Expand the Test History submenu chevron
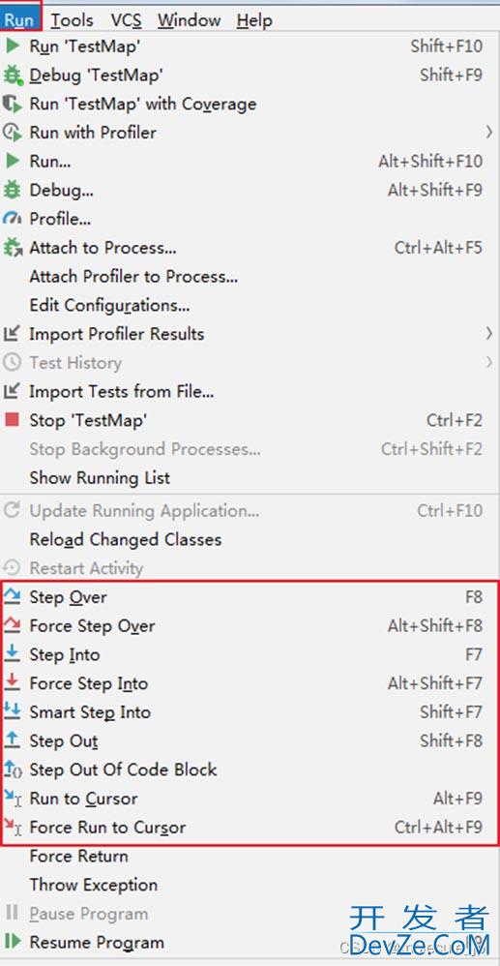The height and width of the screenshot is (966, 500). (x=489, y=362)
